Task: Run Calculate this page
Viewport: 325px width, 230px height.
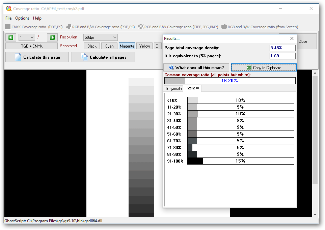Action: 37,57
